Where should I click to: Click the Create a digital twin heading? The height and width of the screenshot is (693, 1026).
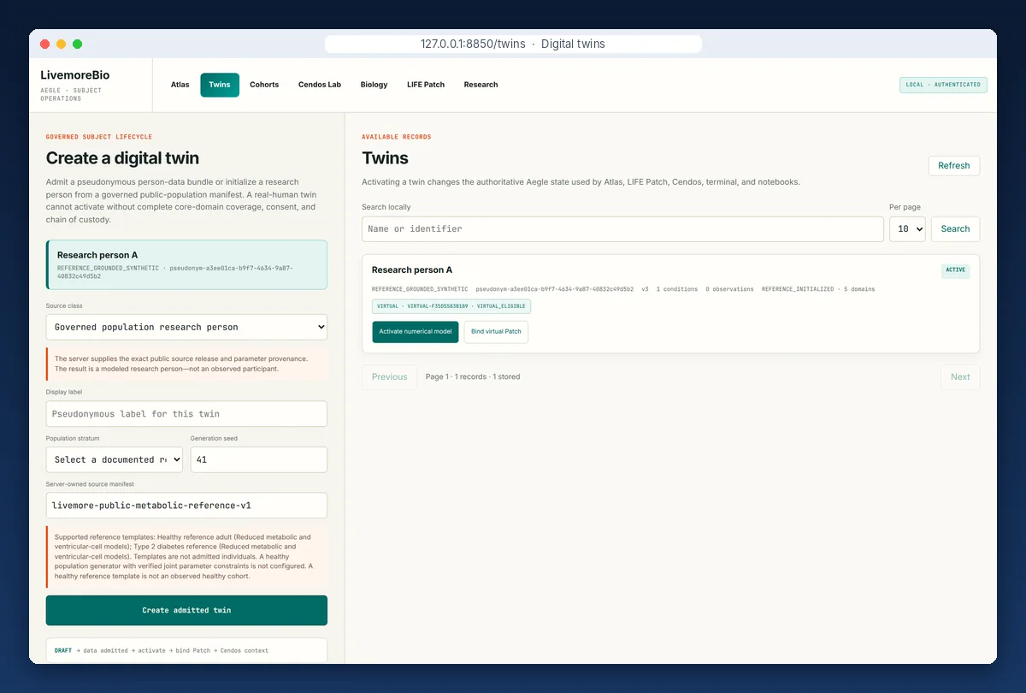tap(122, 158)
